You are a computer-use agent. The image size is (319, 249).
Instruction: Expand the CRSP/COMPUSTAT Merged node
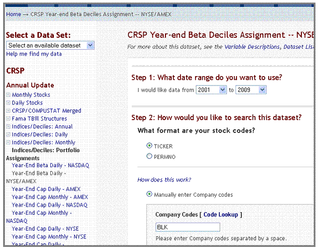point(8,111)
